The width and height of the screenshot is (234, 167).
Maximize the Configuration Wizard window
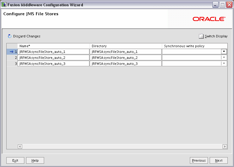coord(222,5)
